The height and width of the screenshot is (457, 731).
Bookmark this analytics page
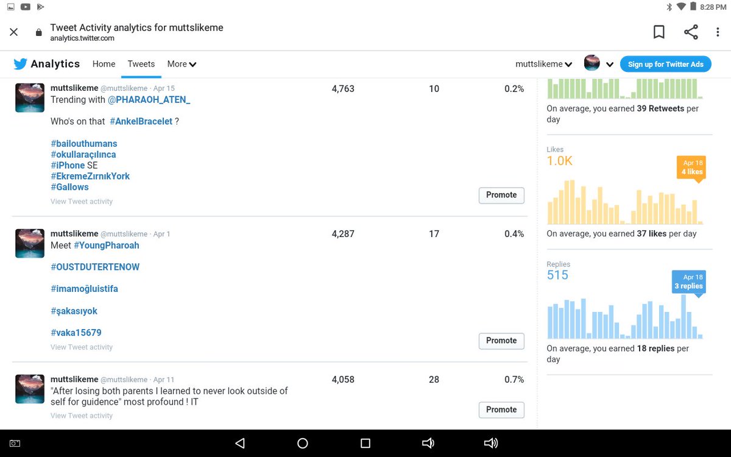point(659,32)
